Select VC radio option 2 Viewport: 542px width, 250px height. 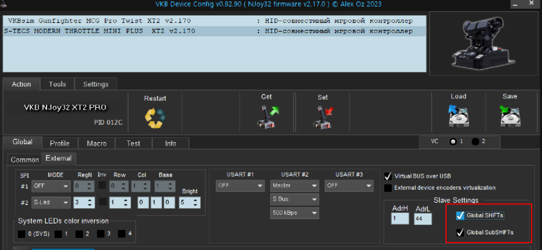(x=475, y=142)
